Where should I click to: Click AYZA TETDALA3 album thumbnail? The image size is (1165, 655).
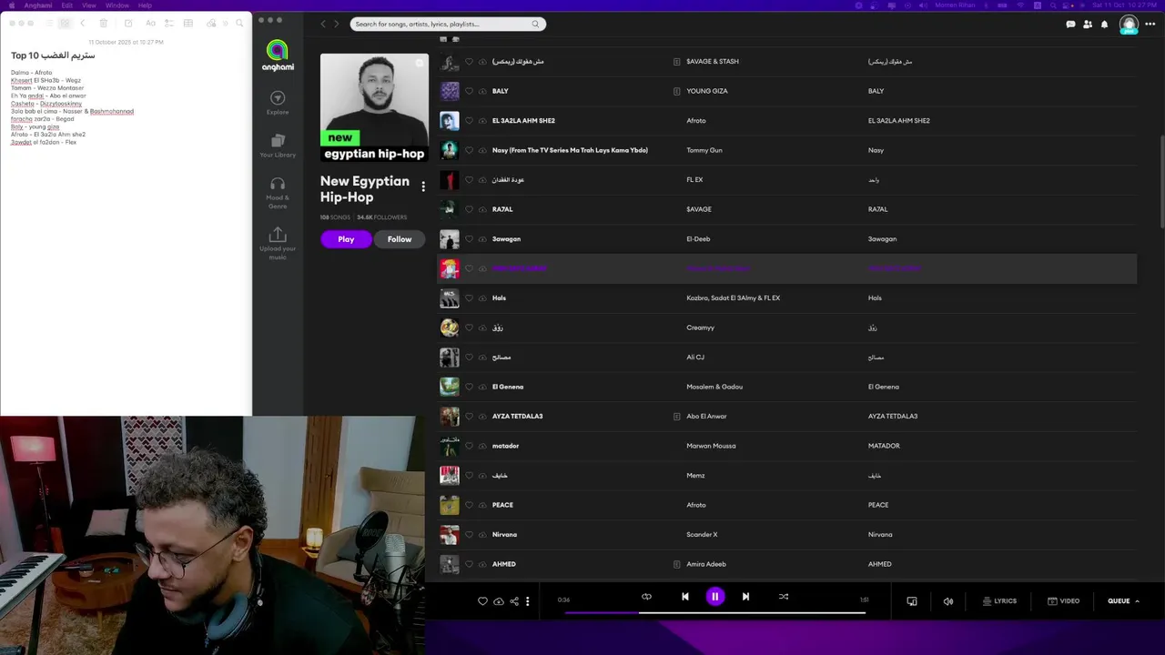450,416
